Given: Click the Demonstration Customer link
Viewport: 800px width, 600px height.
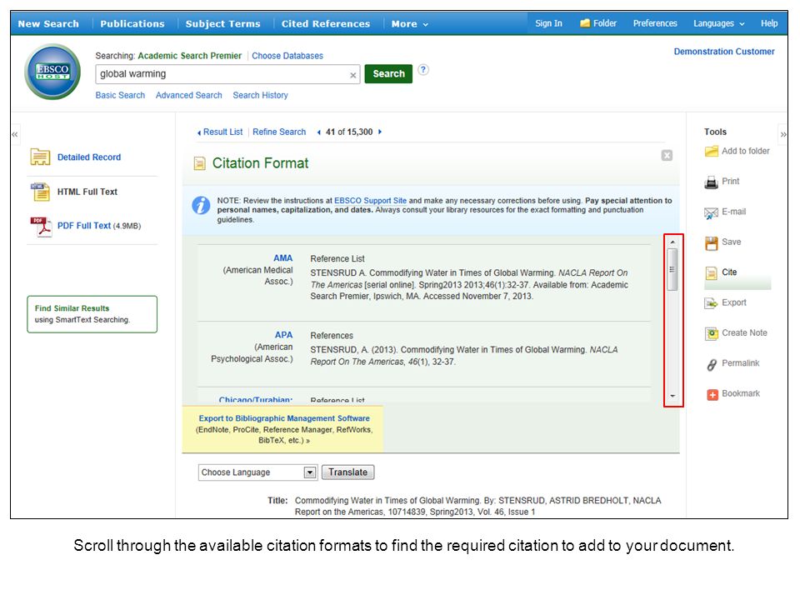Looking at the screenshot, I should tap(724, 52).
